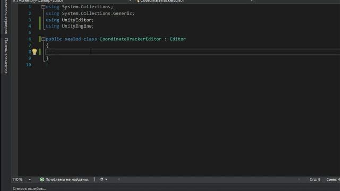Click the lightbulb quick actions icon
Viewport: 340px width, 191px height.
pyautogui.click(x=35, y=51)
